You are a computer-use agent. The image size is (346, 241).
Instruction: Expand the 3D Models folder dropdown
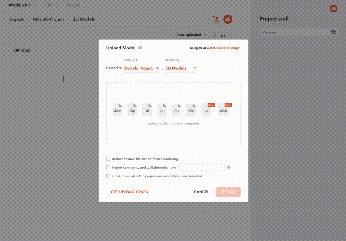pos(181,68)
